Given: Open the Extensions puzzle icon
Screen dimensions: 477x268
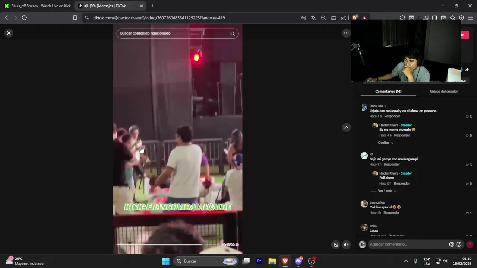Looking at the screenshot, I should pos(402,18).
